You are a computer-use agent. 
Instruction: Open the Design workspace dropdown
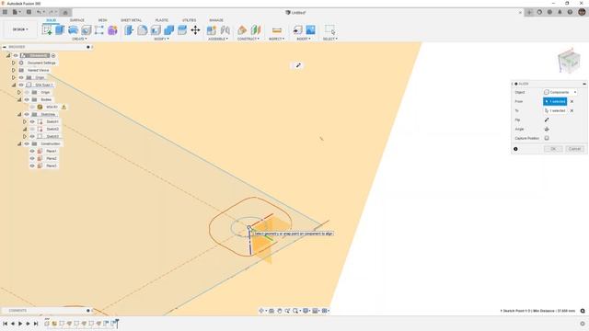[x=20, y=29]
